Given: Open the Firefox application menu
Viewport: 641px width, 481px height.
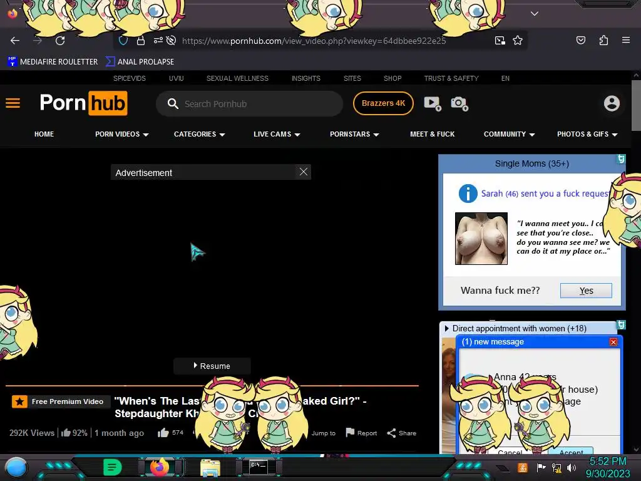Looking at the screenshot, I should (625, 40).
